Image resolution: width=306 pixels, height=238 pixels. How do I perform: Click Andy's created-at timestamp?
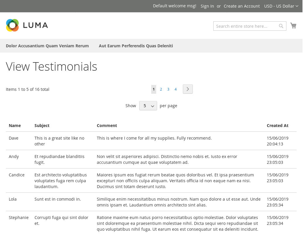pos(278,159)
